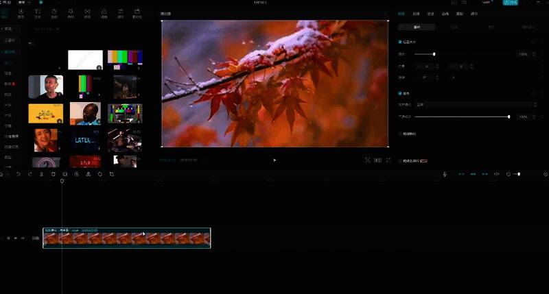Screen dimensions: 549x294
Task: Select the crop tool in timeline toolbar
Action: tap(111, 174)
